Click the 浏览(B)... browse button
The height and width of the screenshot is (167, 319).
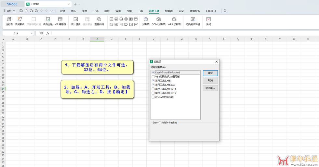pos(210,88)
